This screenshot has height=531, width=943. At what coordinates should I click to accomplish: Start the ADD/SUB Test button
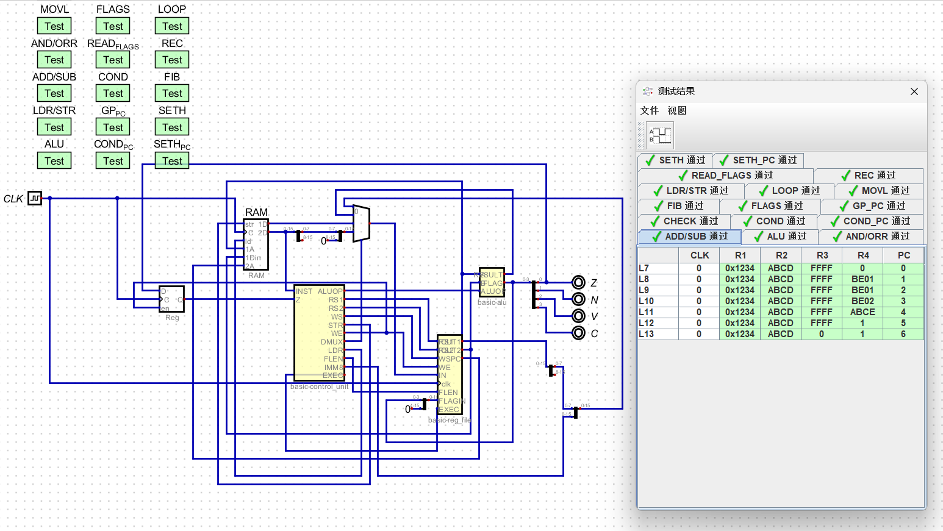(x=54, y=93)
